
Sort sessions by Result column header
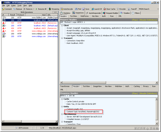click(13, 15)
